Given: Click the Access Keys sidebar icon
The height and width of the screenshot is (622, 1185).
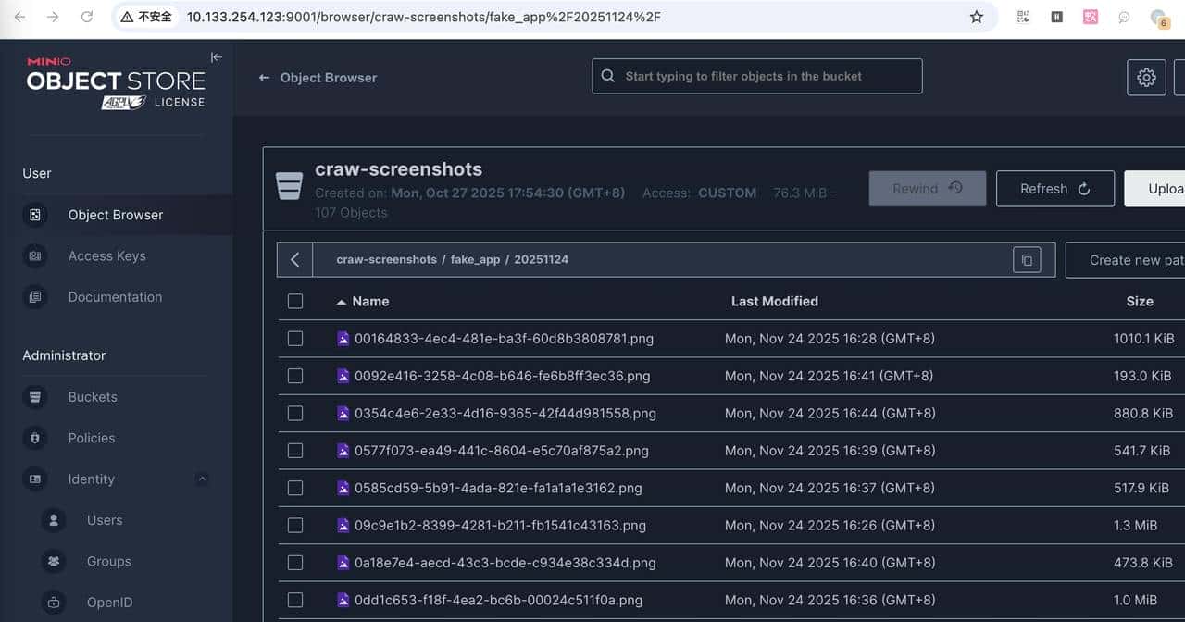Looking at the screenshot, I should point(35,256).
